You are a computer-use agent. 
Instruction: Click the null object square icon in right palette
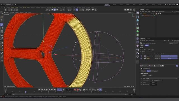pos(138,17)
